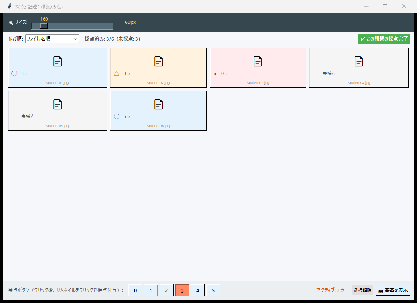417x303 pixels.
Task: Click the document icon for student02.jpg
Action: click(x=159, y=62)
